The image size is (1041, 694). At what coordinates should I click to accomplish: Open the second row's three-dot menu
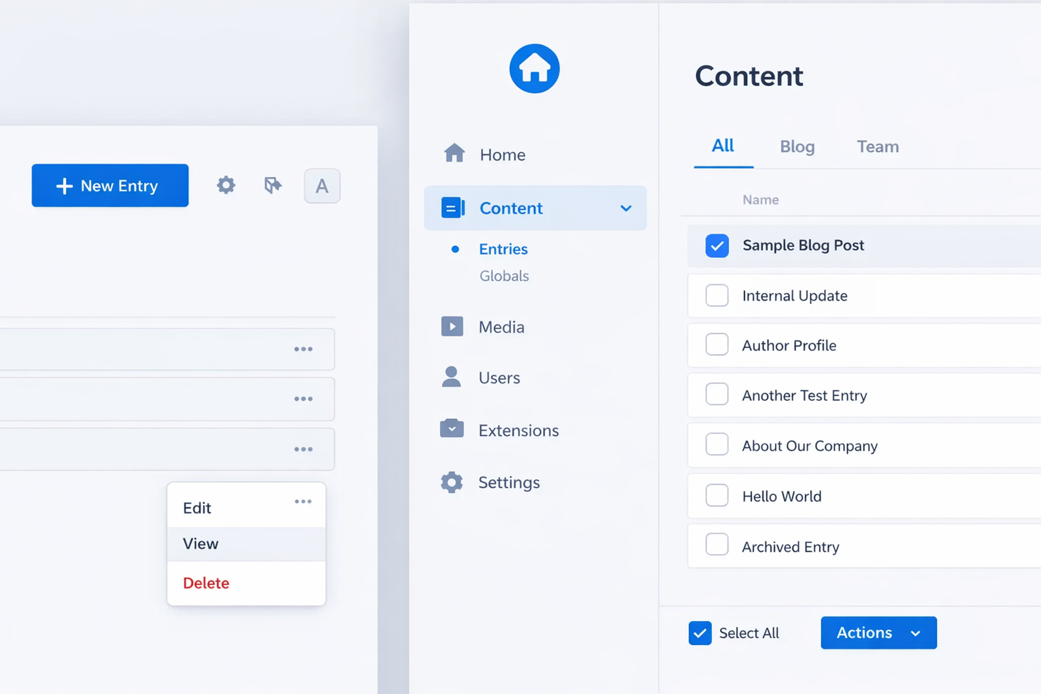click(x=303, y=398)
